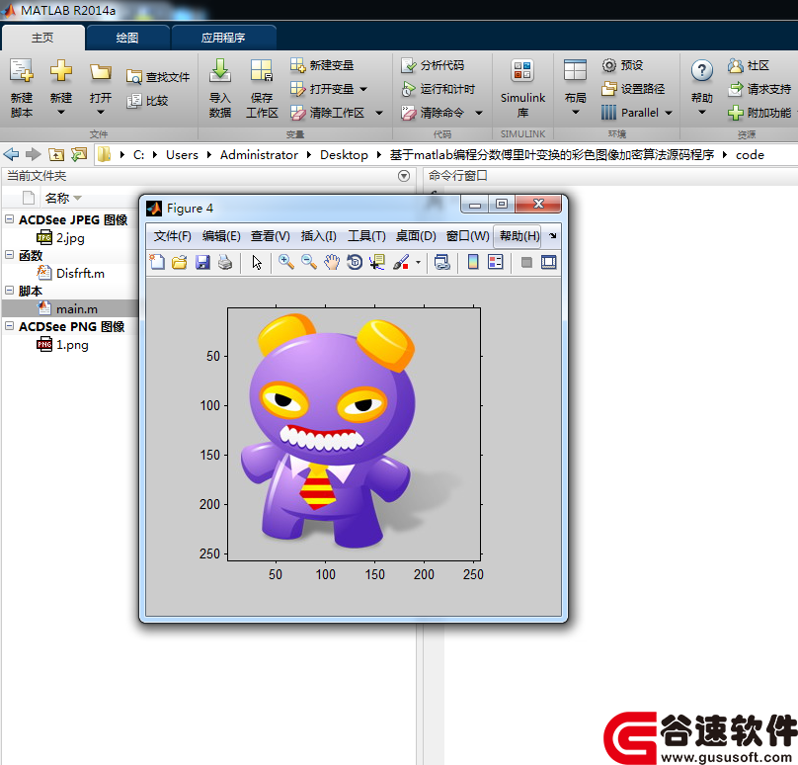Switch to the 绘图 (Plots) tab
The width and height of the screenshot is (798, 765).
click(127, 38)
